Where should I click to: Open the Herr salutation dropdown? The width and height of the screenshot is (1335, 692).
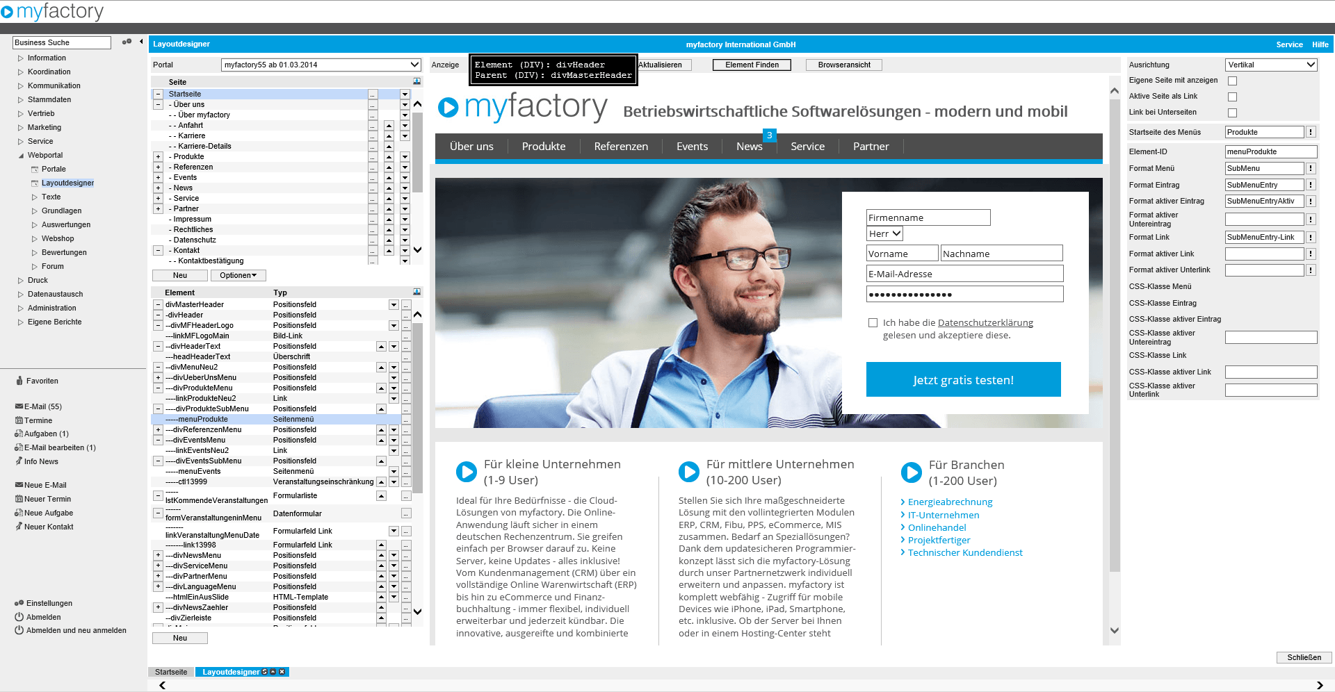pyautogui.click(x=884, y=234)
